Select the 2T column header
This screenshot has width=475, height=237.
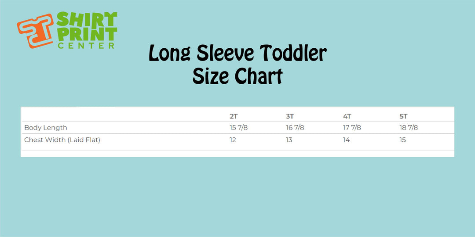pos(234,116)
